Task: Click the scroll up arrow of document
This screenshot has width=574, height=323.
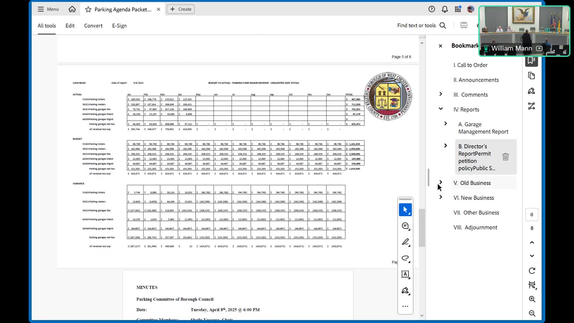Action: 422,43
